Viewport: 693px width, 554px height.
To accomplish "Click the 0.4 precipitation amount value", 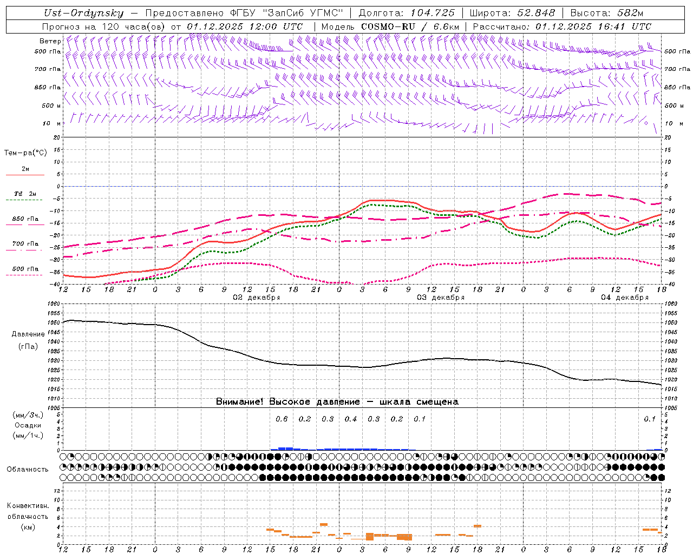I will coord(351,419).
